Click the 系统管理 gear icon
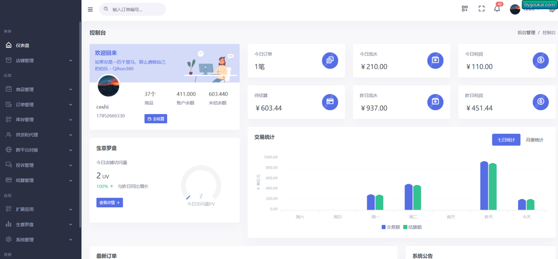 pos(9,239)
